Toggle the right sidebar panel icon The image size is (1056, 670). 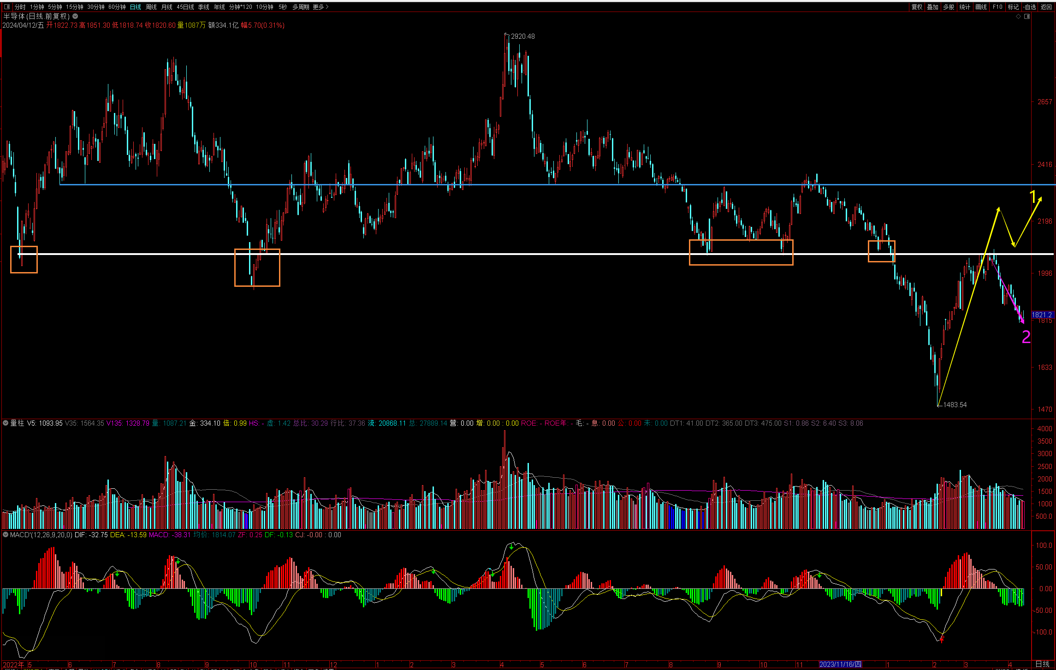click(1027, 17)
